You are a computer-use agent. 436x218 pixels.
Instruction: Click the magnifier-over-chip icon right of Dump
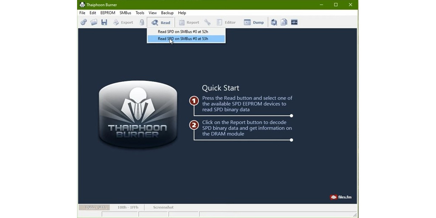pos(274,22)
